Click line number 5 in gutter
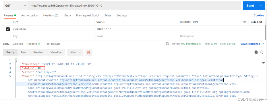This screenshot has height=104, width=271. coord(10,76)
